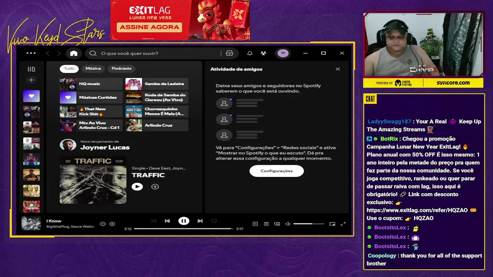This screenshot has height=277, width=493.
Task: Expand Your Library sidebar
Action: pos(31,69)
